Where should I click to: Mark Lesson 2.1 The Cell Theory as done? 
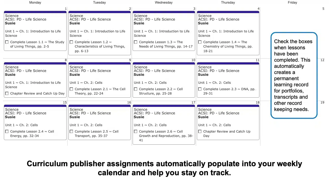coord(71,89)
